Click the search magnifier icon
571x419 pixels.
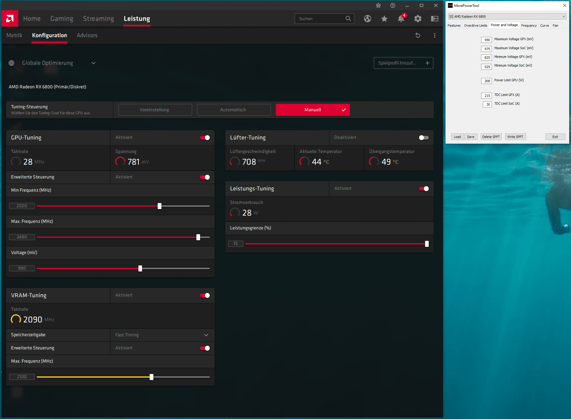(x=348, y=19)
